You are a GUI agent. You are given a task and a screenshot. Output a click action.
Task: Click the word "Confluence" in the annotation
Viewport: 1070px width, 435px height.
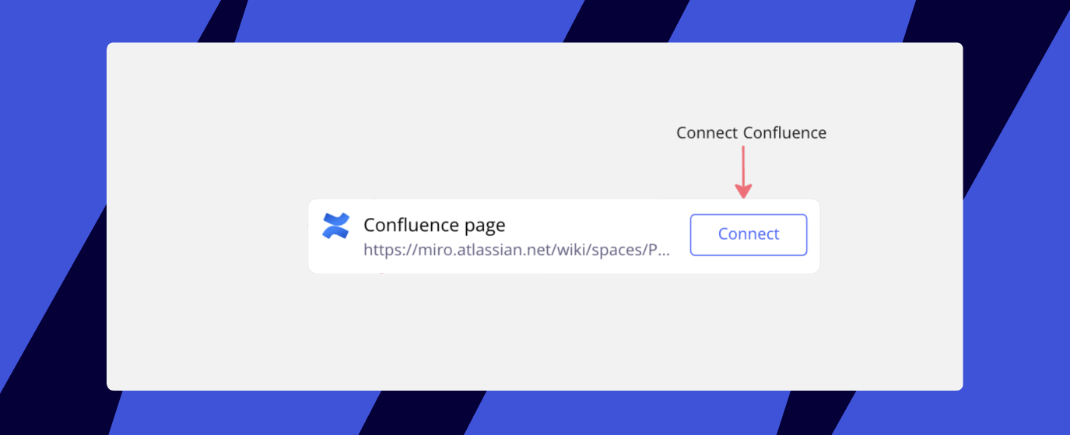point(784,133)
